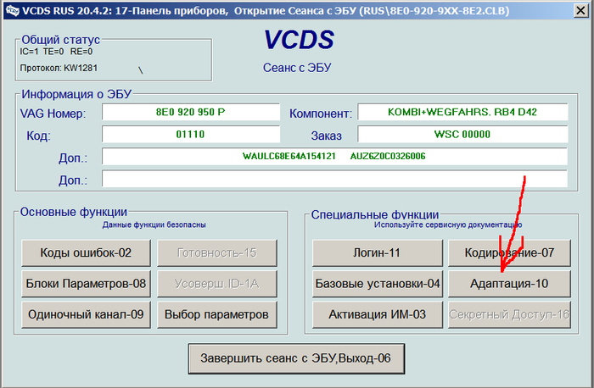The height and width of the screenshot is (388, 594).
Task: Open the Логин-11 login function
Action: tap(378, 252)
